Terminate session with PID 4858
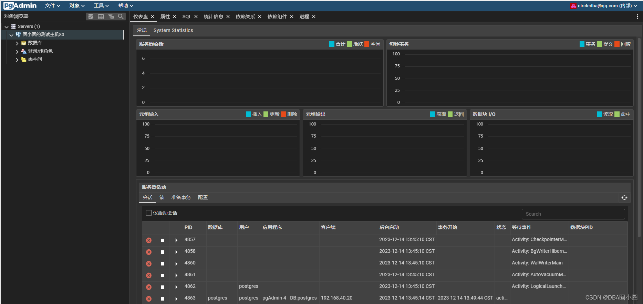 click(x=149, y=252)
